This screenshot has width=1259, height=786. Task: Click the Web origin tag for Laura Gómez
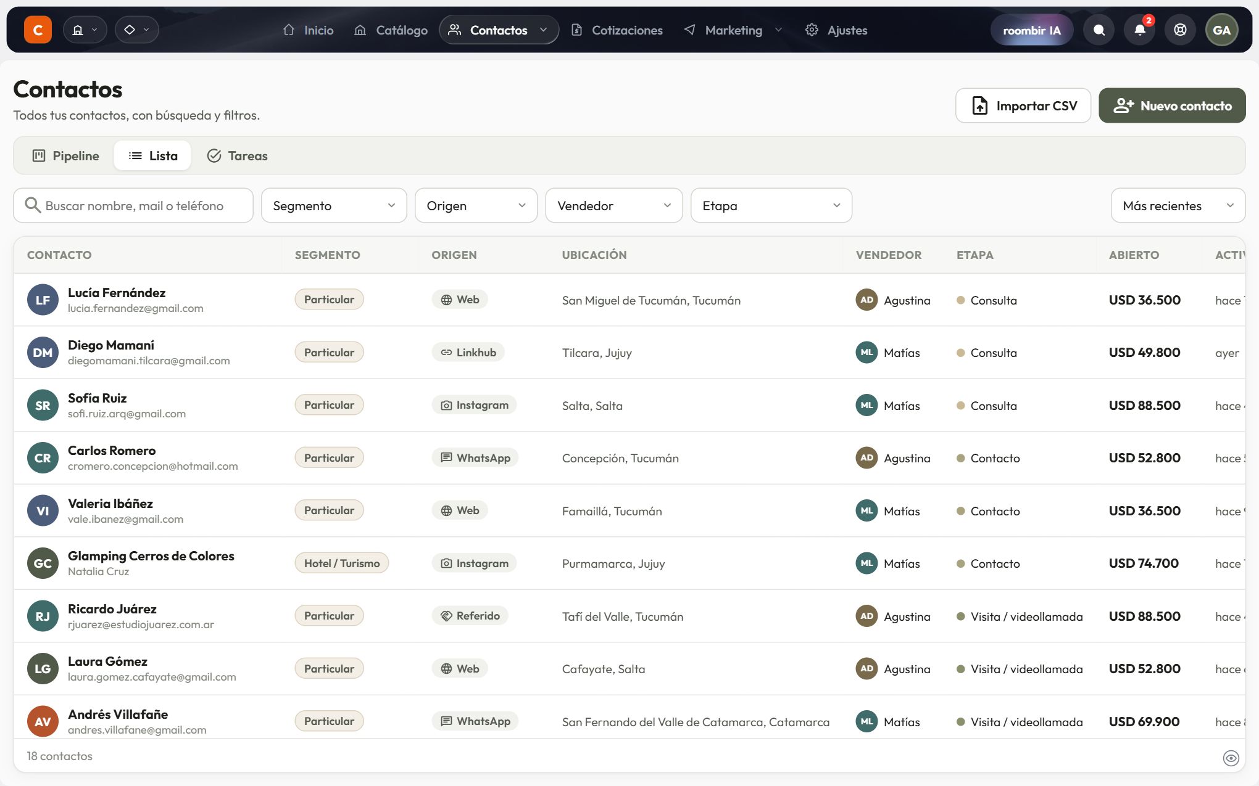[460, 668]
